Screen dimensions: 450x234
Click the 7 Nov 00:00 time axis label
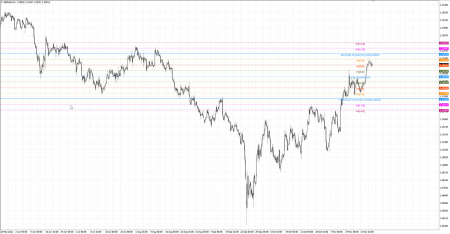coord(336,231)
